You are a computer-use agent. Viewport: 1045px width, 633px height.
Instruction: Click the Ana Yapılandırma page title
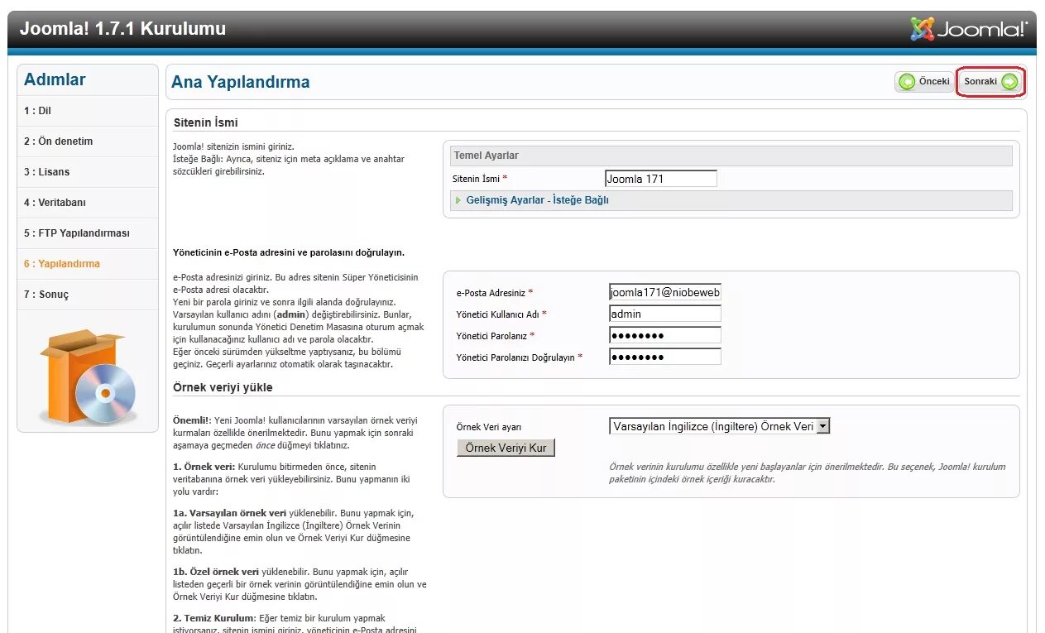coord(240,82)
